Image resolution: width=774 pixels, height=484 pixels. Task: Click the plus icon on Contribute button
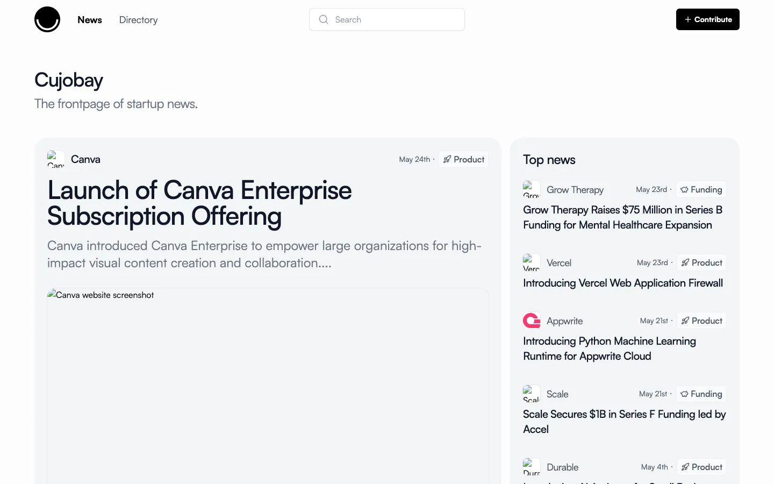[688, 19]
